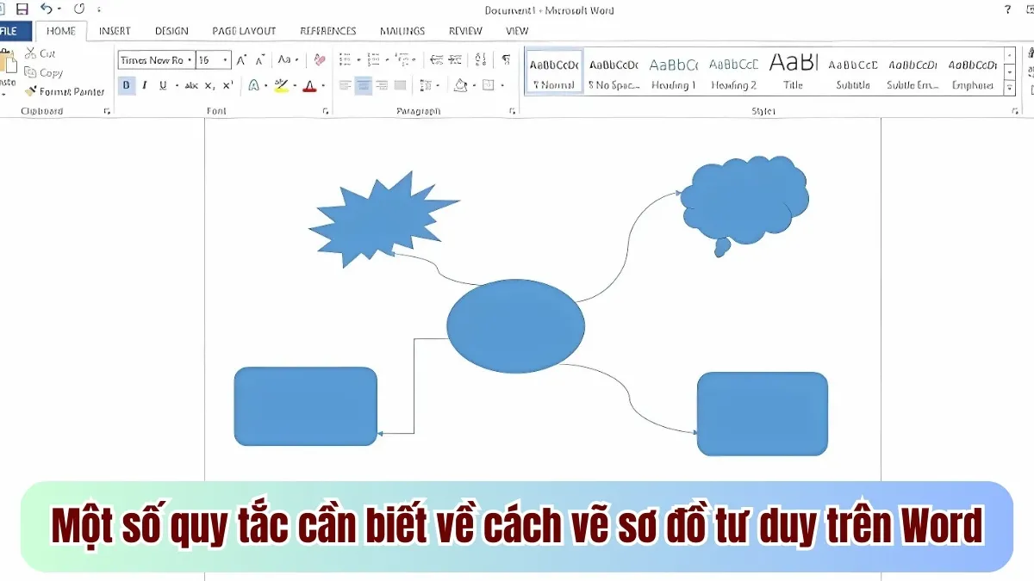Screen dimensions: 1034x581
Task: Click the Align Right icon
Action: pos(382,85)
